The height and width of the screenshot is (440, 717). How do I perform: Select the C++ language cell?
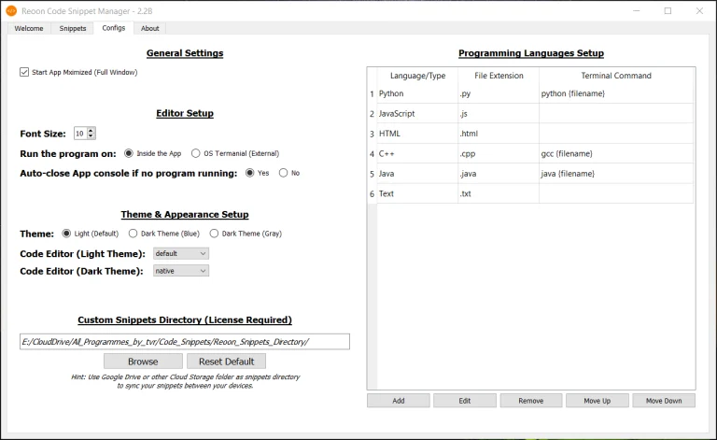pos(417,154)
